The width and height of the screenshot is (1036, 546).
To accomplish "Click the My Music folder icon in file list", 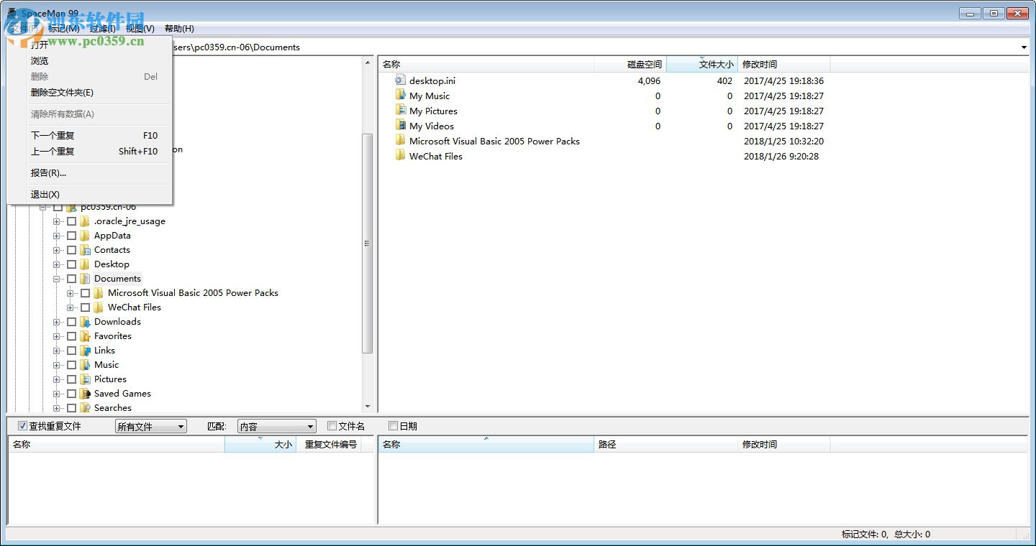I will [401, 96].
